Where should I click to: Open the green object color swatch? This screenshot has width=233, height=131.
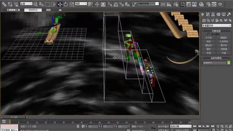[x=229, y=63]
